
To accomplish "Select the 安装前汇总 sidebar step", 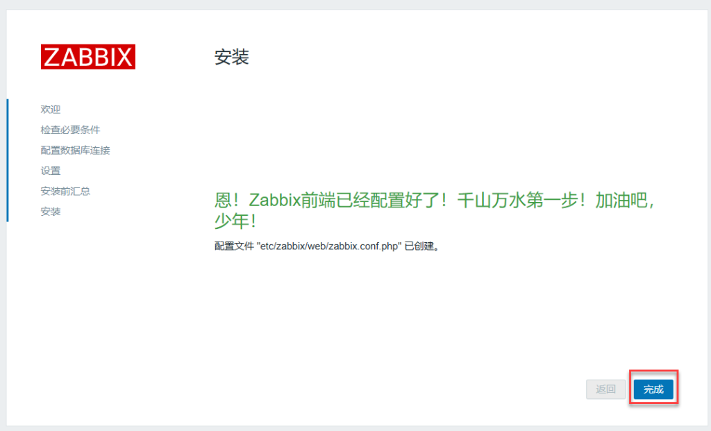I will (x=65, y=191).
